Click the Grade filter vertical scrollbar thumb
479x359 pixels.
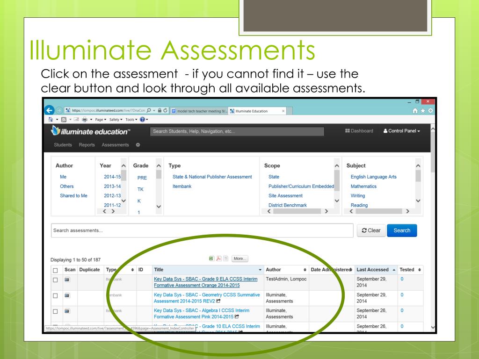pyautogui.click(x=159, y=174)
